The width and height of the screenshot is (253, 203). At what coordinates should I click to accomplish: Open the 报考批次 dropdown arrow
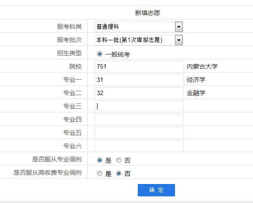tap(179, 40)
